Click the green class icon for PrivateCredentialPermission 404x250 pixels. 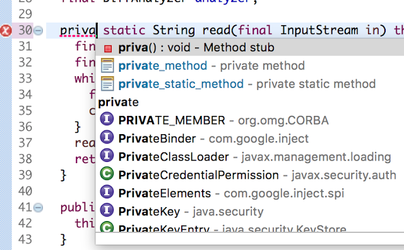pyautogui.click(x=107, y=174)
